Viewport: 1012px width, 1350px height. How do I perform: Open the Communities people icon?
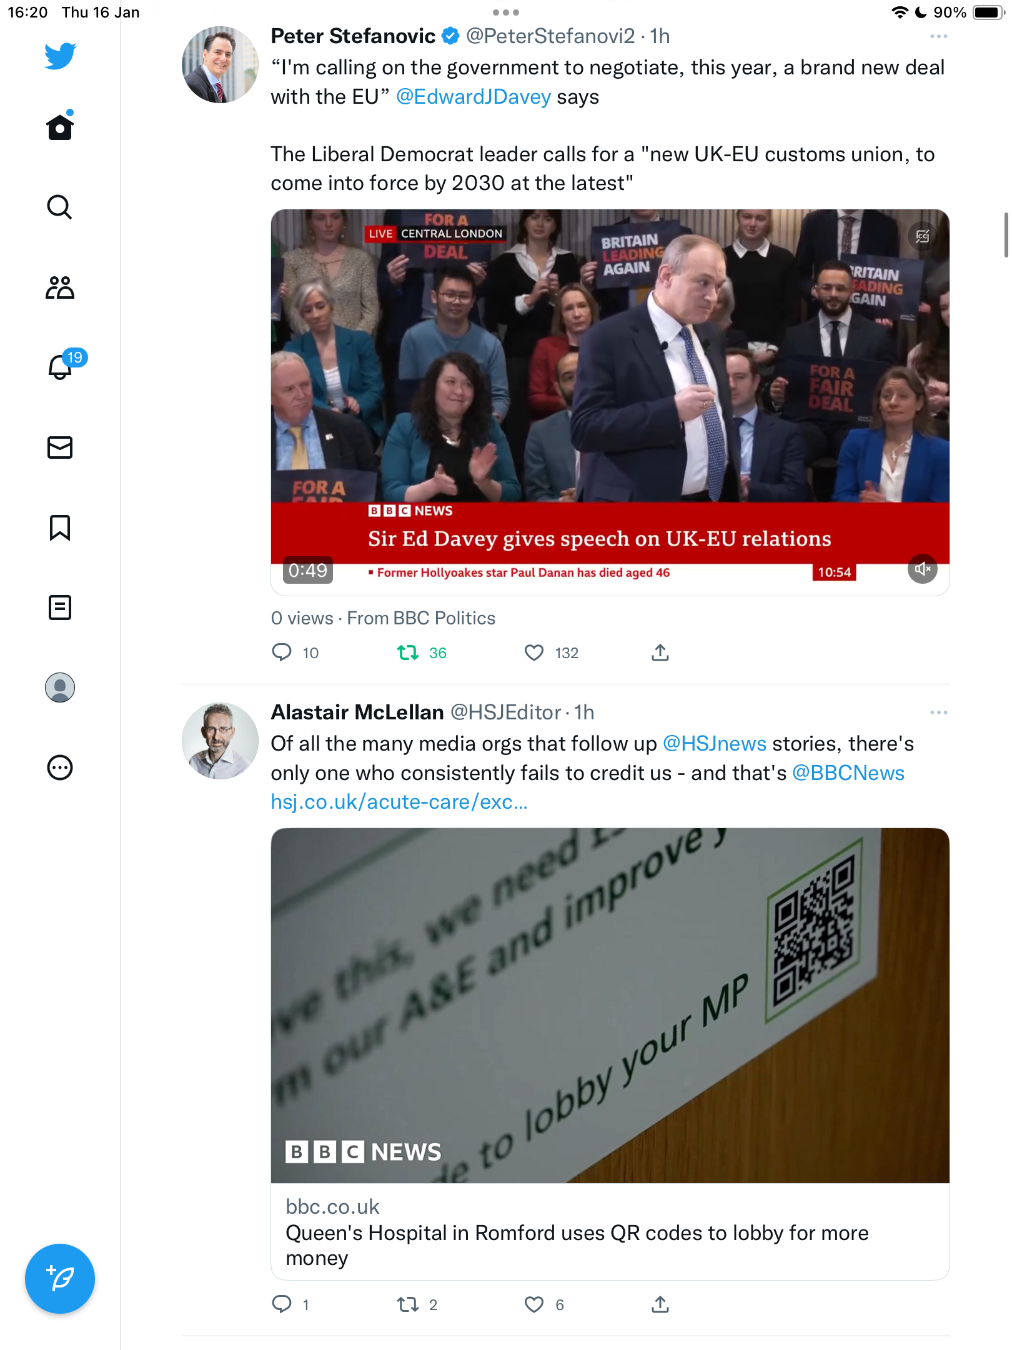coord(60,287)
